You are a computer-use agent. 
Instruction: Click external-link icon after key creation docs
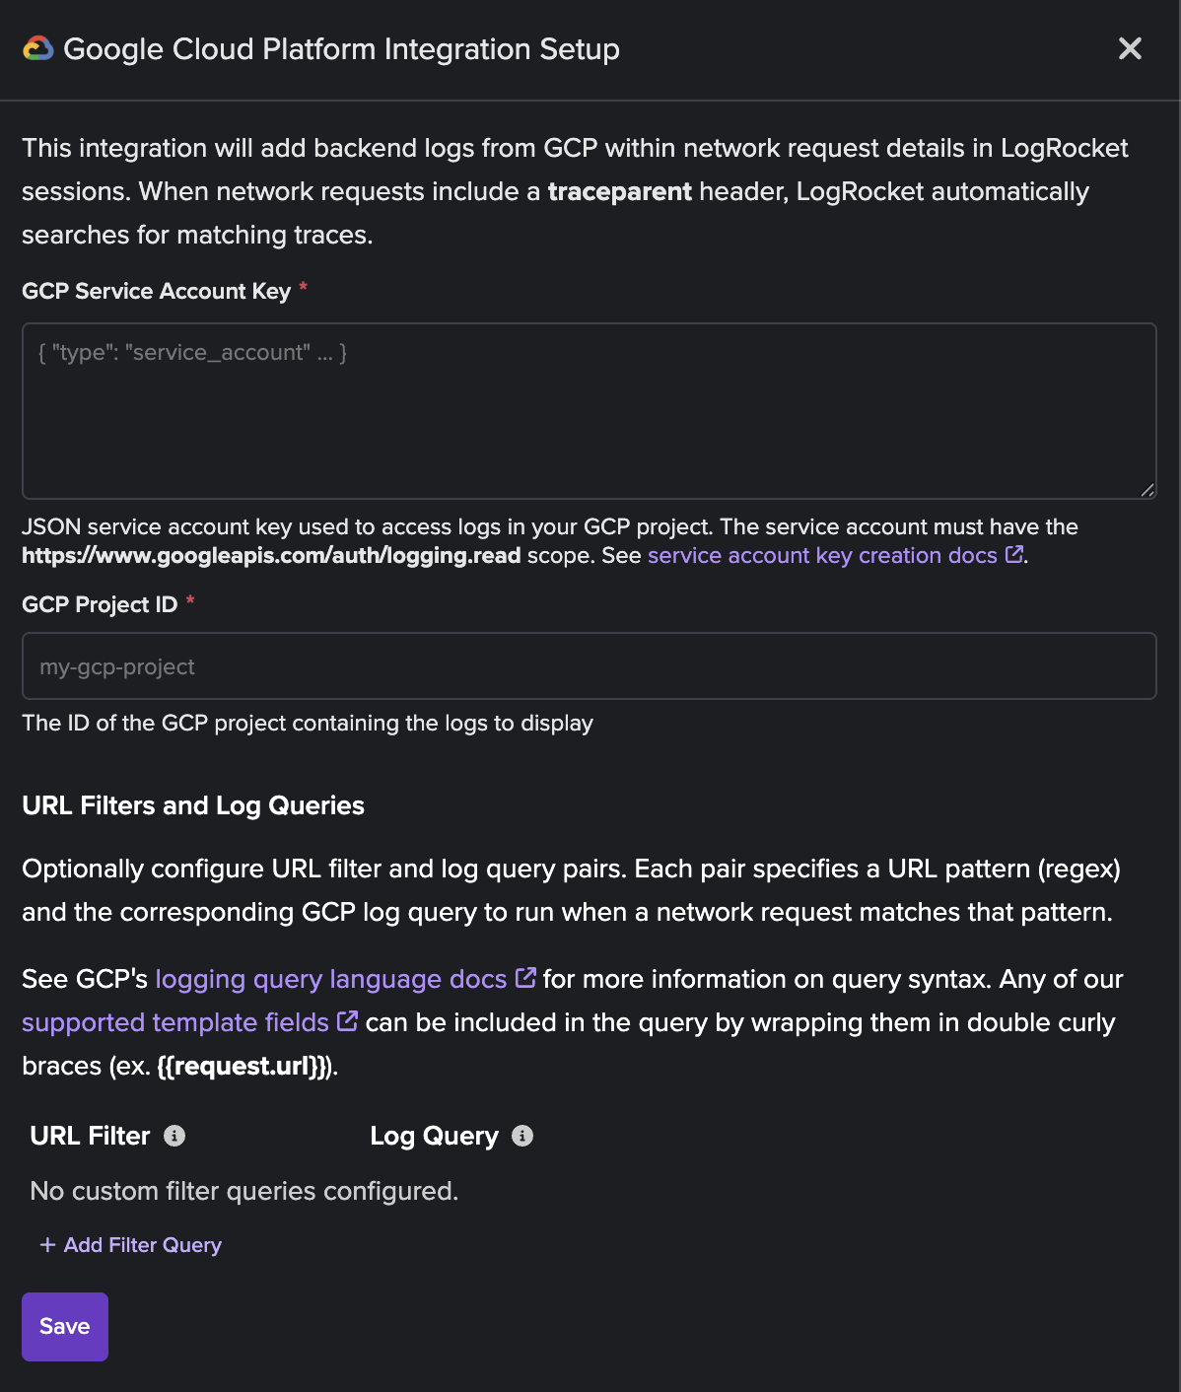[1013, 555]
